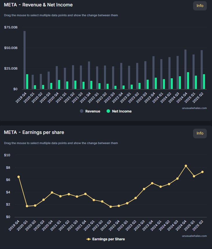Select the 2025 Q2 green net income bar
Viewport: 212px width, 249px height.
coord(204,81)
